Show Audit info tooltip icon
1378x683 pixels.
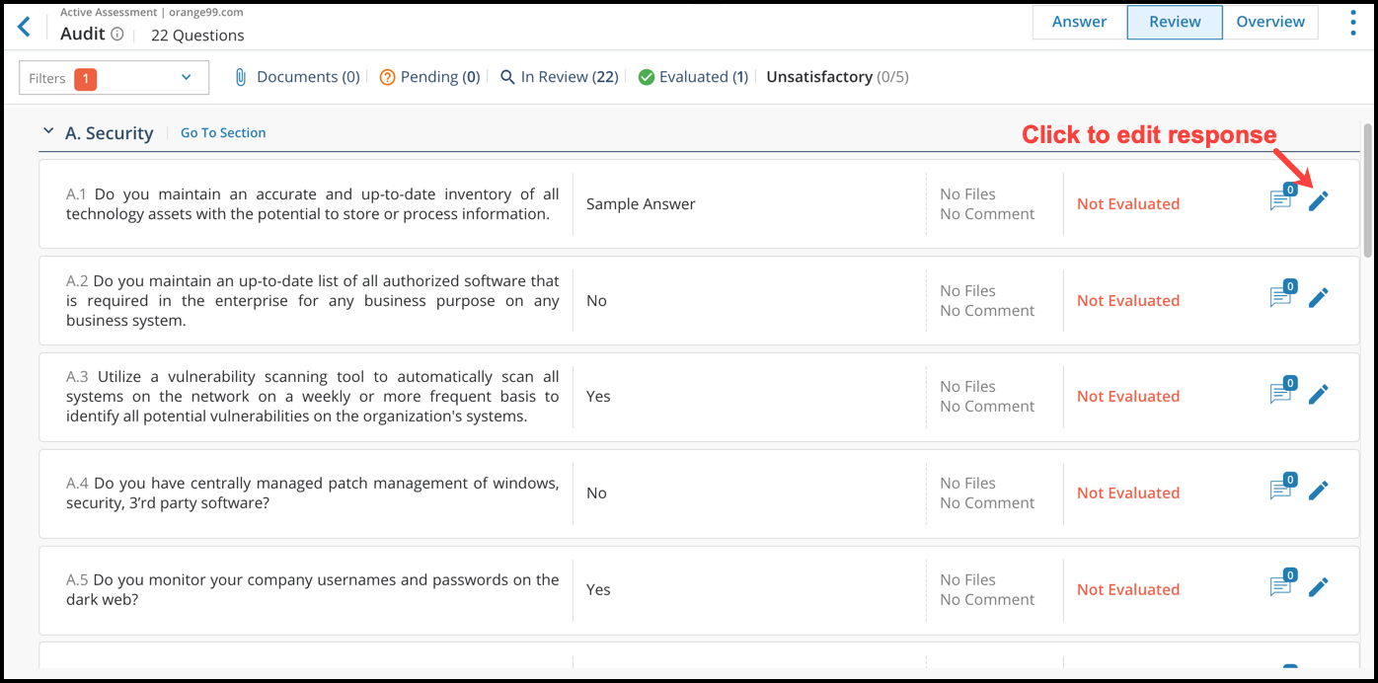click(x=116, y=35)
